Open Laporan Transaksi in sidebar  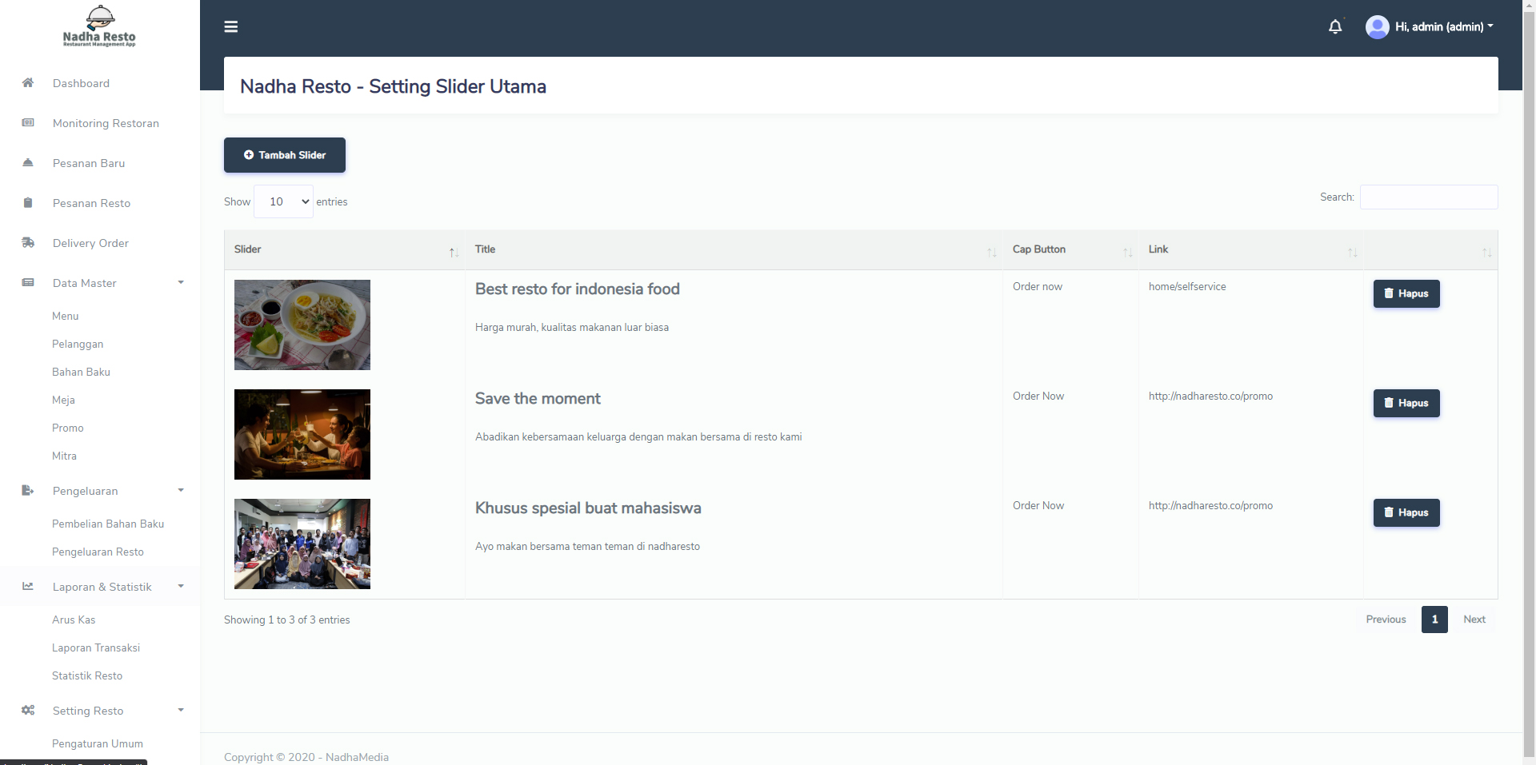(96, 647)
